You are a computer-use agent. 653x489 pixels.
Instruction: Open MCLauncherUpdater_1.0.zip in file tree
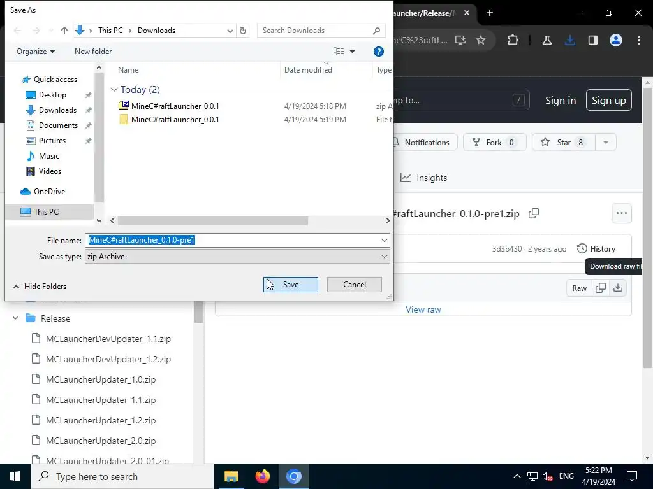[x=94, y=379]
